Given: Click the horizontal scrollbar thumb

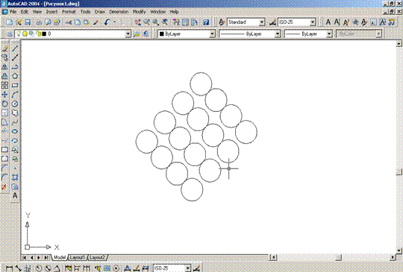Looking at the screenshot, I should [339, 257].
